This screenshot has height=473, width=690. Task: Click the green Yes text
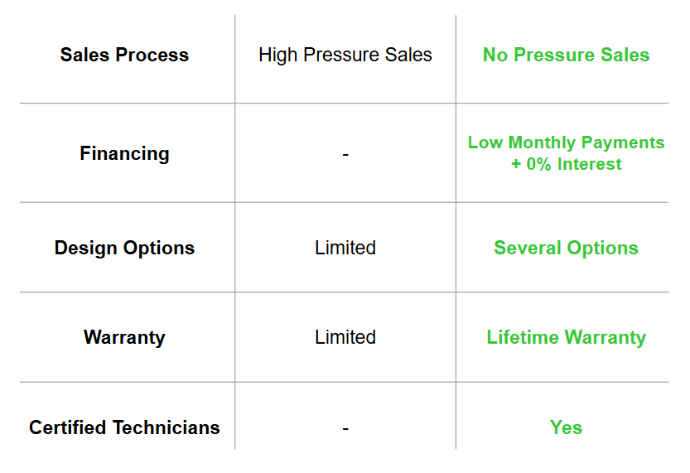coord(566,427)
